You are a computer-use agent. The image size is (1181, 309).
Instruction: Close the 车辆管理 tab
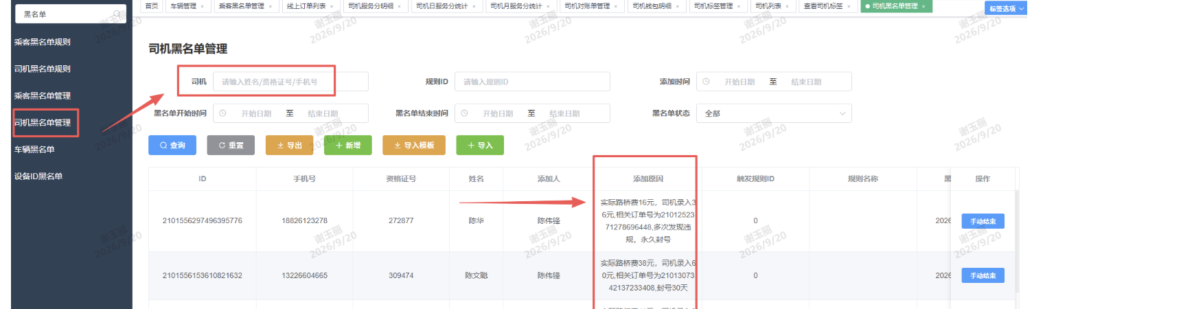click(x=202, y=6)
